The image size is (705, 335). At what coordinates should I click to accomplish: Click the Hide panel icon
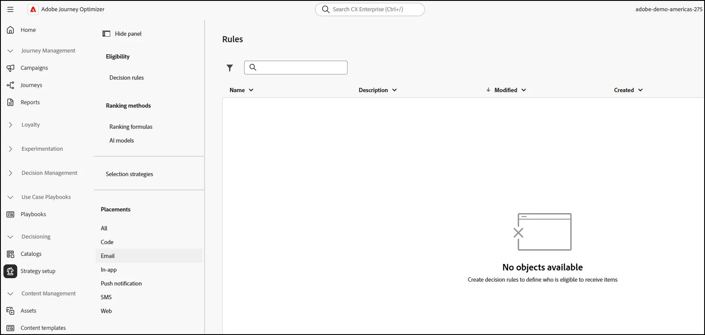106,34
